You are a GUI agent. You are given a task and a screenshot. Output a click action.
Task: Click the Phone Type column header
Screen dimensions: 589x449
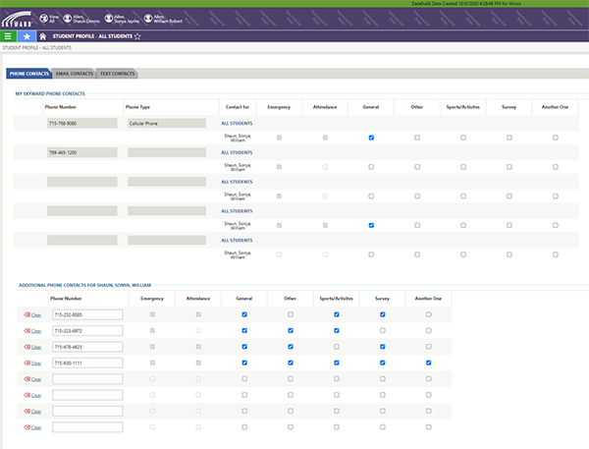137,107
